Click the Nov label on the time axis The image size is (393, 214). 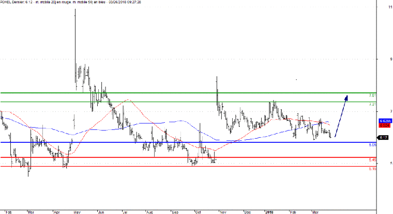click(x=223, y=212)
